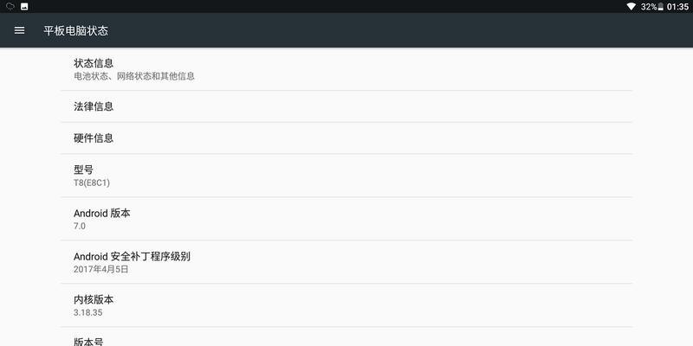Open the hamburger navigation menu
Viewport: 693px width, 346px height.
point(19,30)
